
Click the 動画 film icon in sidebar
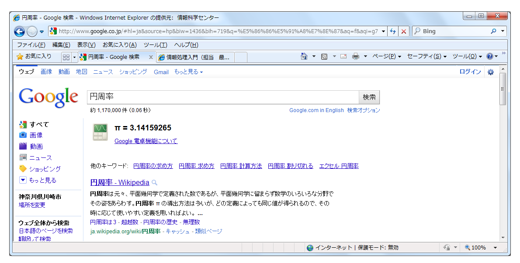pos(23,146)
